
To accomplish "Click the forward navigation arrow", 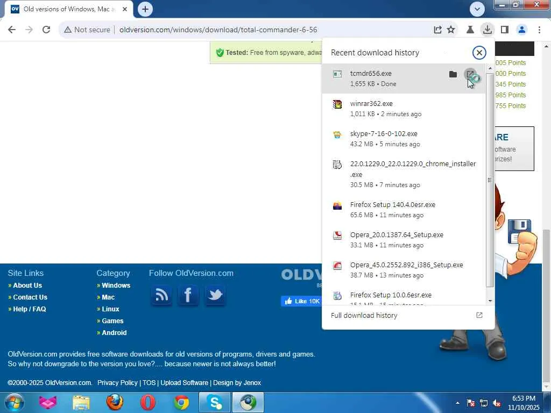I will click(x=29, y=30).
